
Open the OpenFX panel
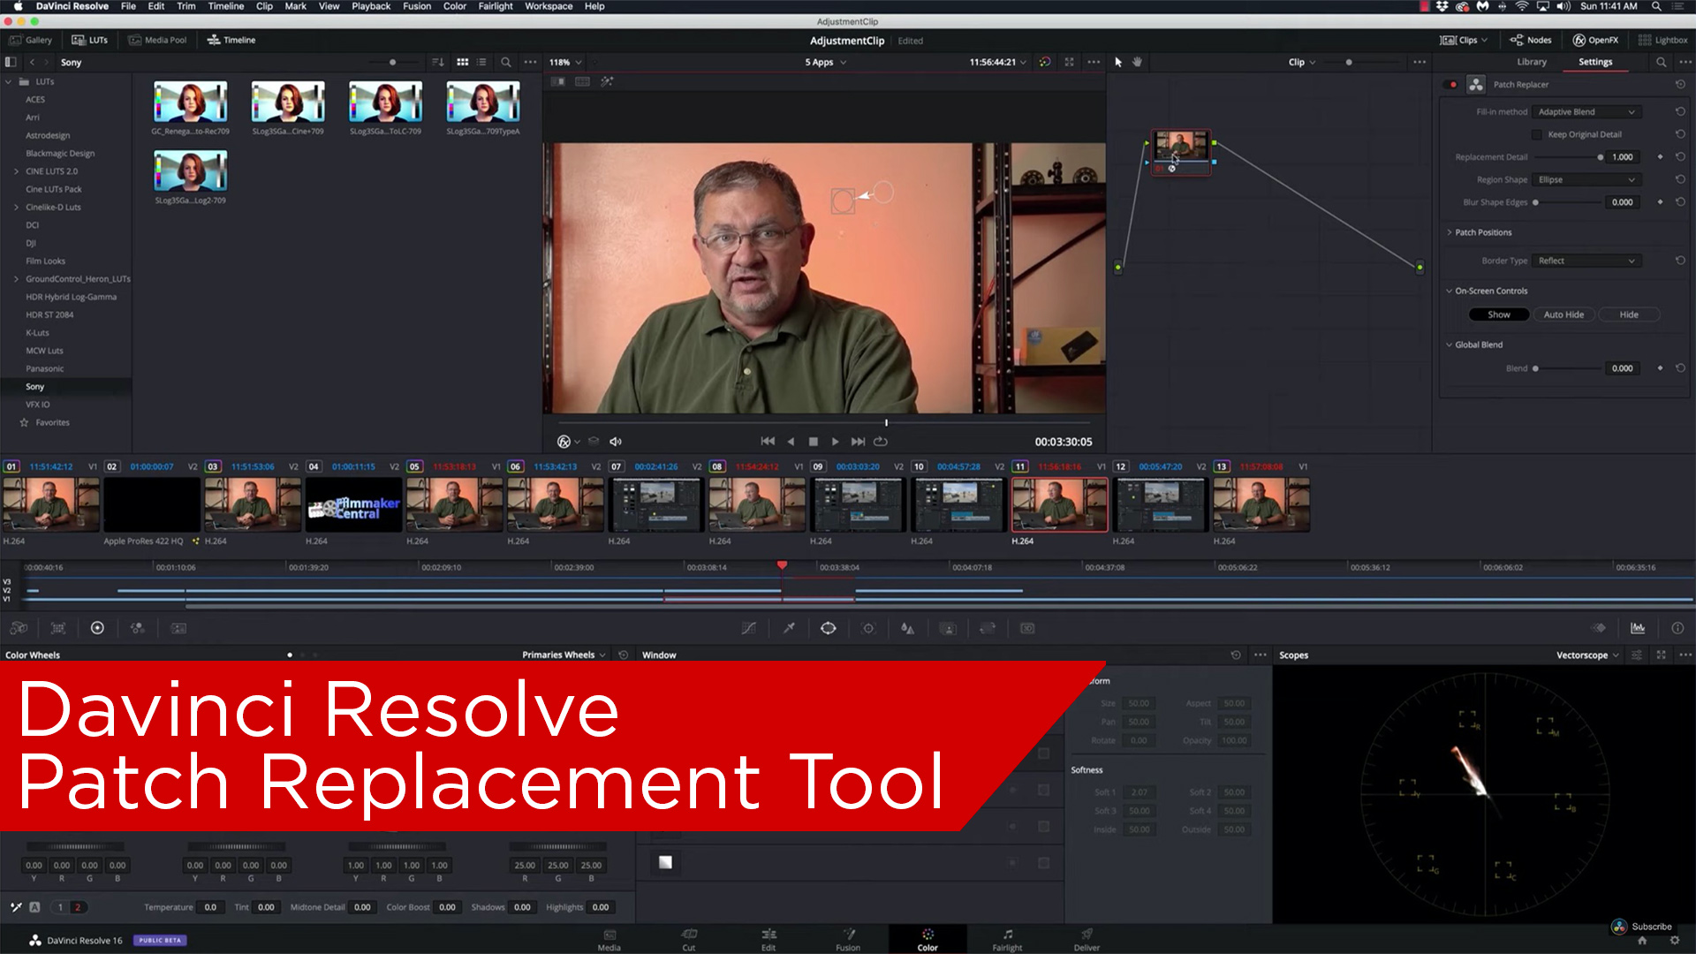1595,40
